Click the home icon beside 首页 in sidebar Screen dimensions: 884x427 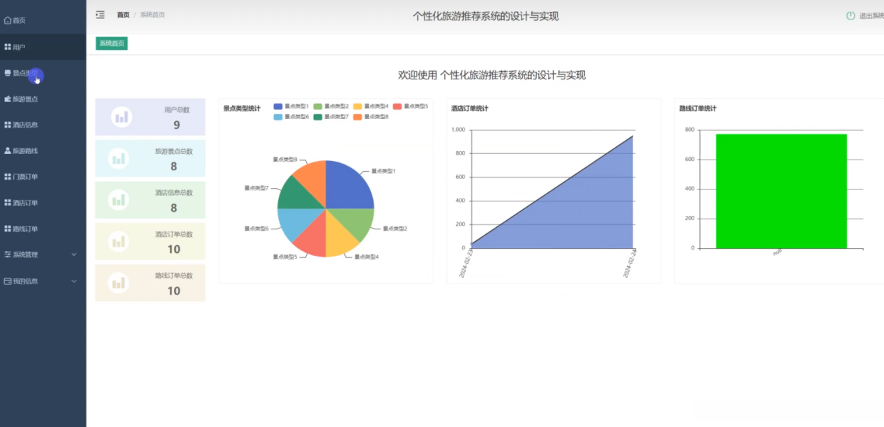(8, 20)
